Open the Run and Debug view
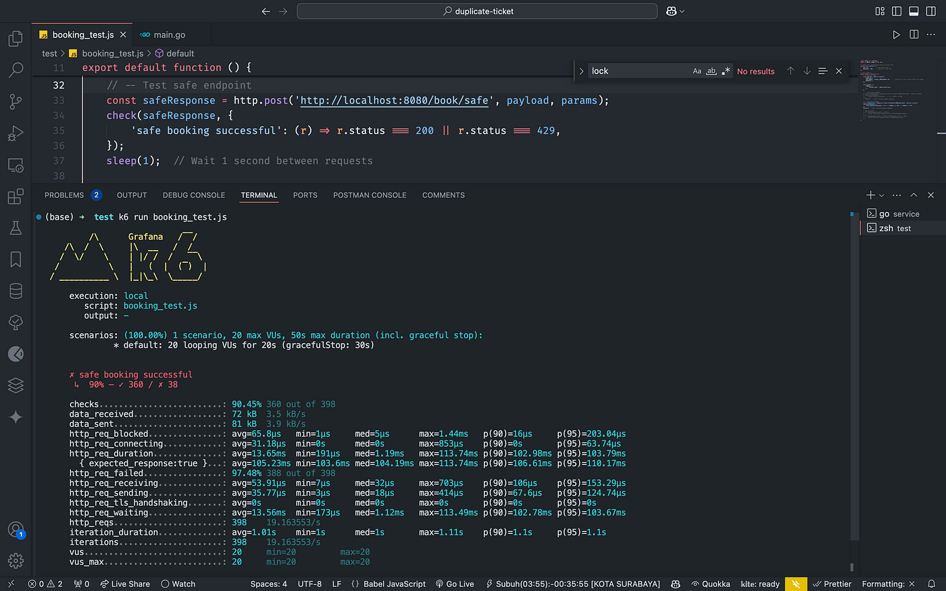The height and width of the screenshot is (591, 946). [16, 133]
